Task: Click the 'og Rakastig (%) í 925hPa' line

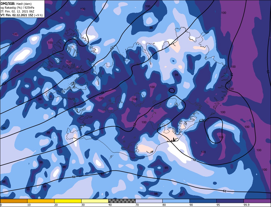Action: point(17,8)
